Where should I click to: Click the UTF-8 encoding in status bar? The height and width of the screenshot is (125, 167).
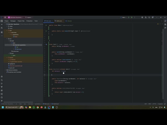(154, 104)
